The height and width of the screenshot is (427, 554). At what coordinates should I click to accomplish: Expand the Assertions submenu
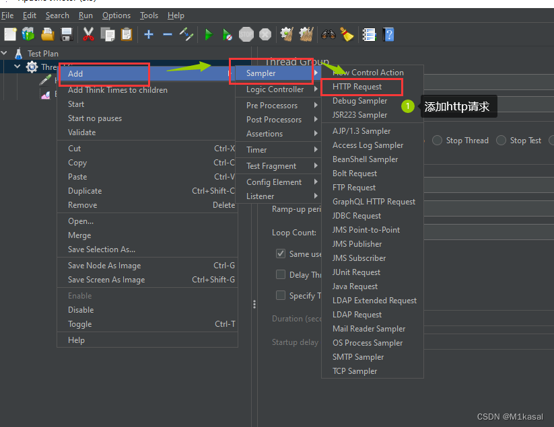coord(278,133)
